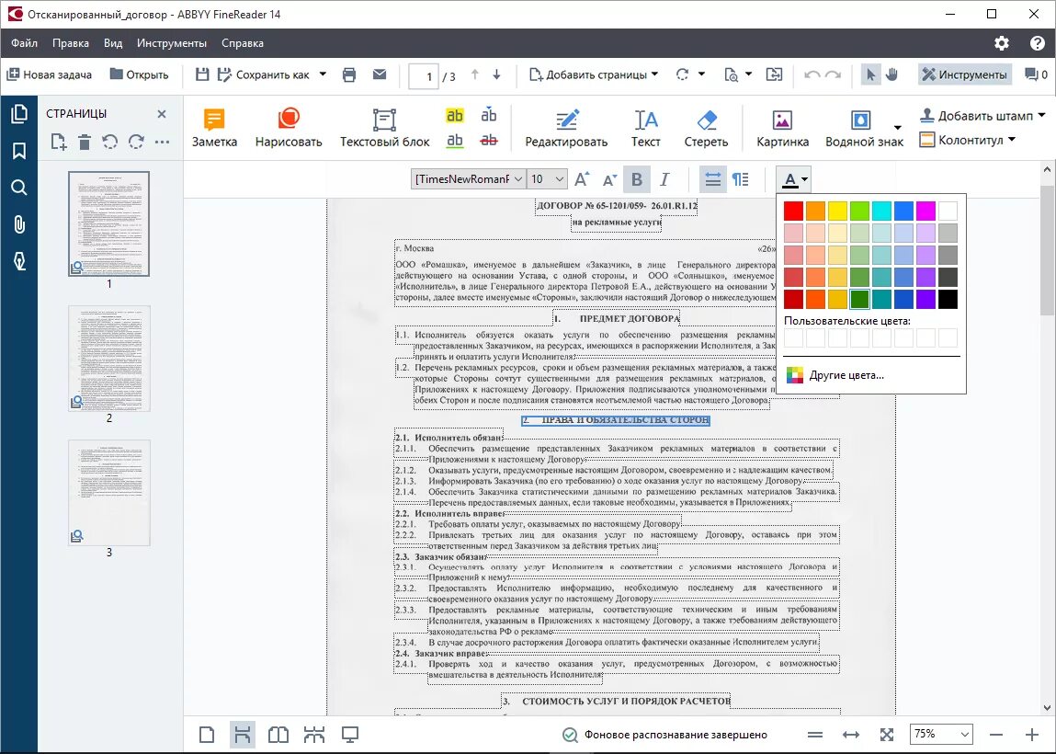Image resolution: width=1056 pixels, height=754 pixels.
Task: Open the comments panel button
Action: 1036,74
